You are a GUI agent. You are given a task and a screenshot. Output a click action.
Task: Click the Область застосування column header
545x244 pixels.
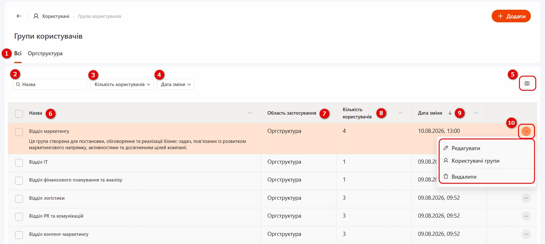pyautogui.click(x=292, y=113)
